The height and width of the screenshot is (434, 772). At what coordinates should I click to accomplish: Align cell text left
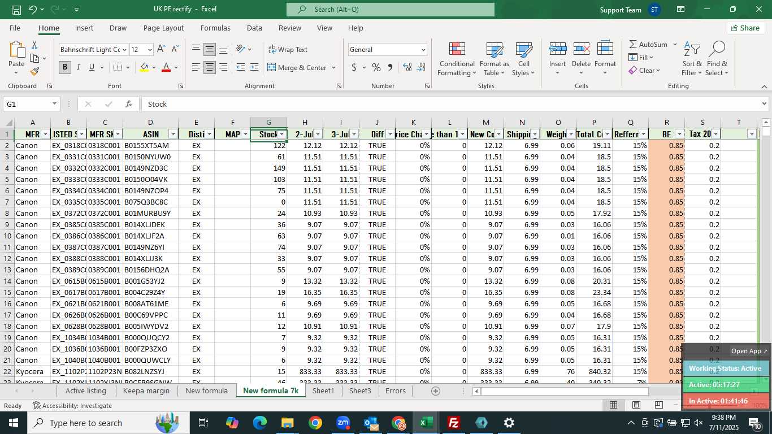196,67
